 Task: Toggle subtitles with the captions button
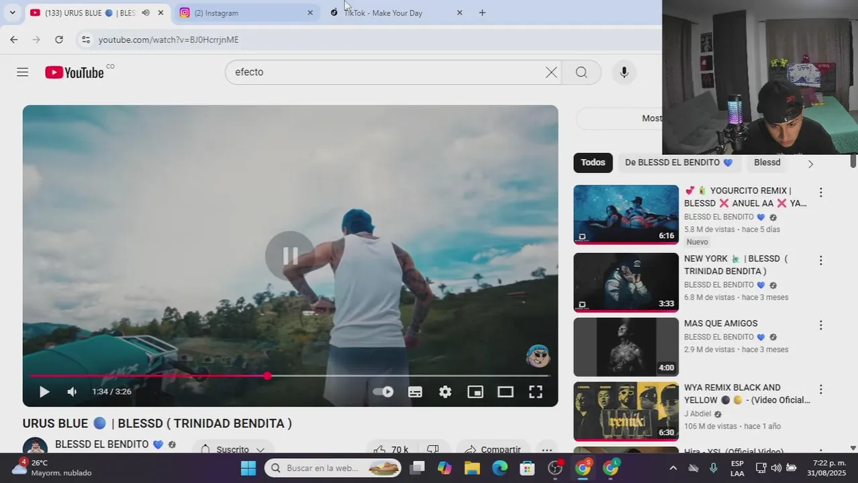(x=416, y=392)
